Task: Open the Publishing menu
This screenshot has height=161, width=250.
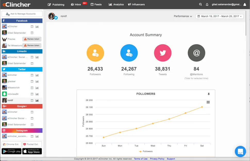Action: coord(56,5)
